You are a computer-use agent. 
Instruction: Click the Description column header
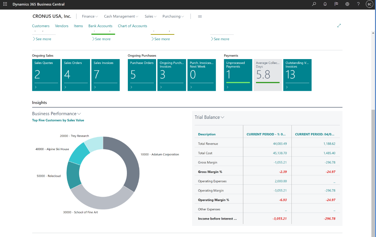pyautogui.click(x=207, y=134)
